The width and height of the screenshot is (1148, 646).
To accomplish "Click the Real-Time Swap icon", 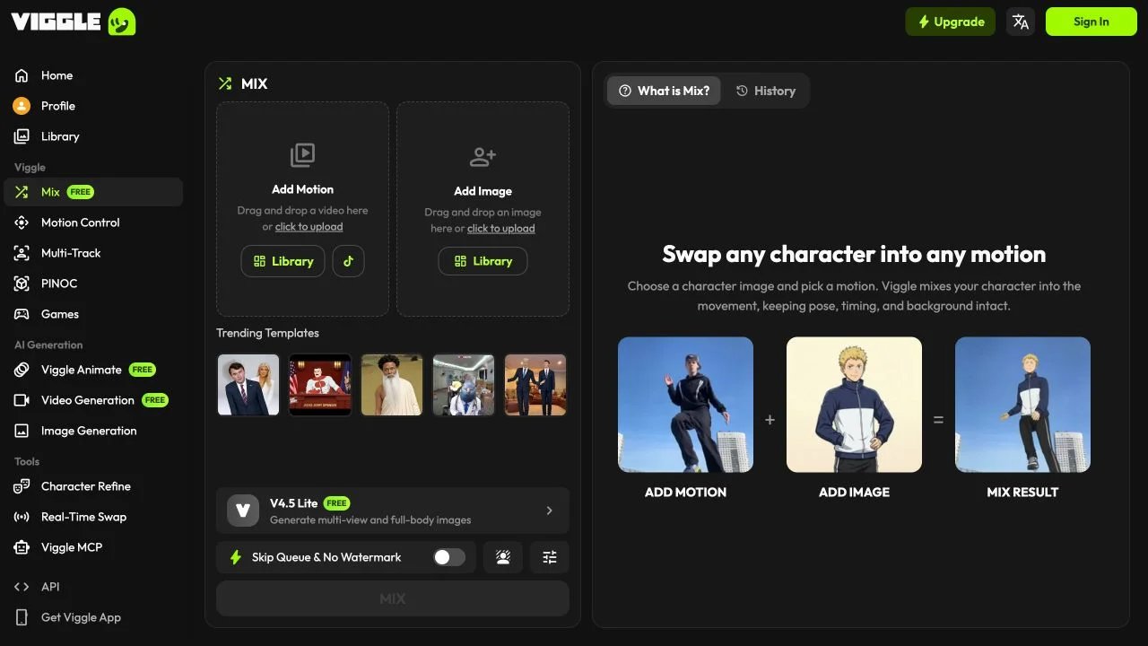I will tap(22, 517).
